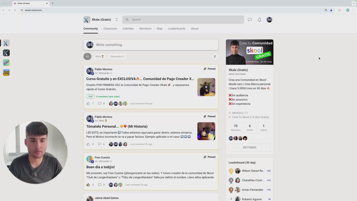
Task: Bookmark page with the browser star icon
Action: 331,10
